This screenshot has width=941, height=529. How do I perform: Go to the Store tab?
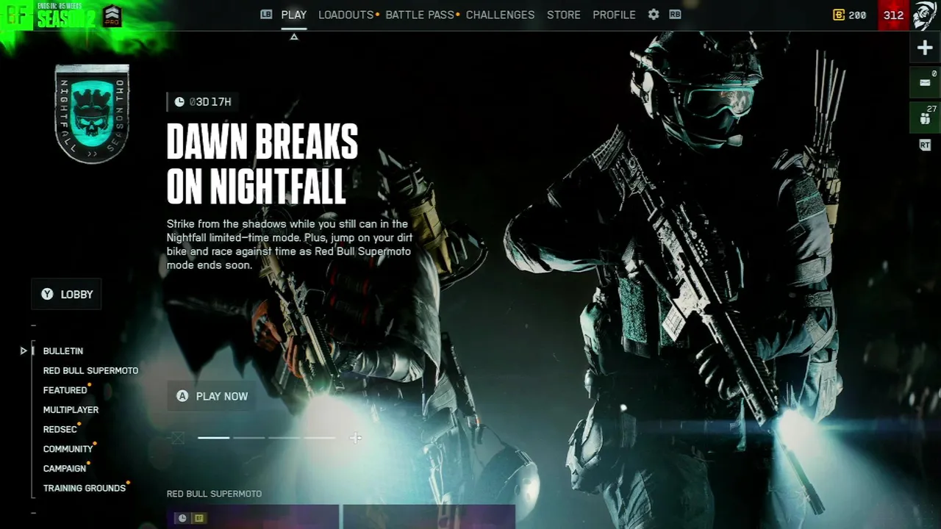coord(564,15)
